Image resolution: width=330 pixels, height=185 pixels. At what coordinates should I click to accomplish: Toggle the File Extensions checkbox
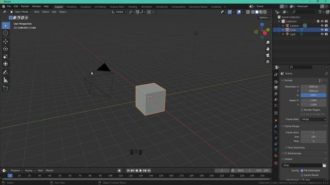(302, 171)
